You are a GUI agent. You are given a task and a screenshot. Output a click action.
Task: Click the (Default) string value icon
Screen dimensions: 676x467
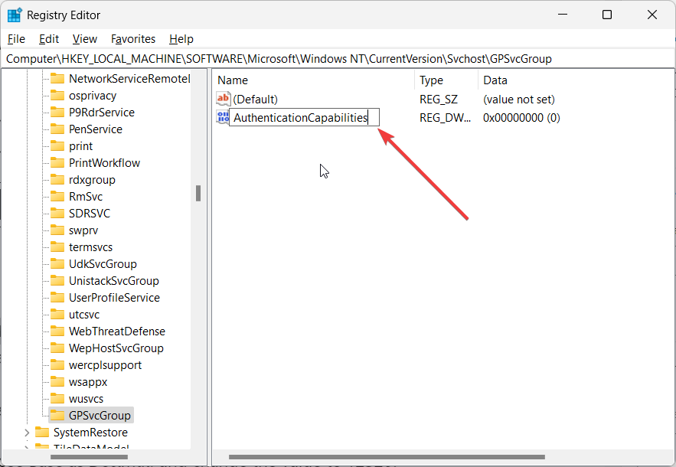[x=223, y=99]
